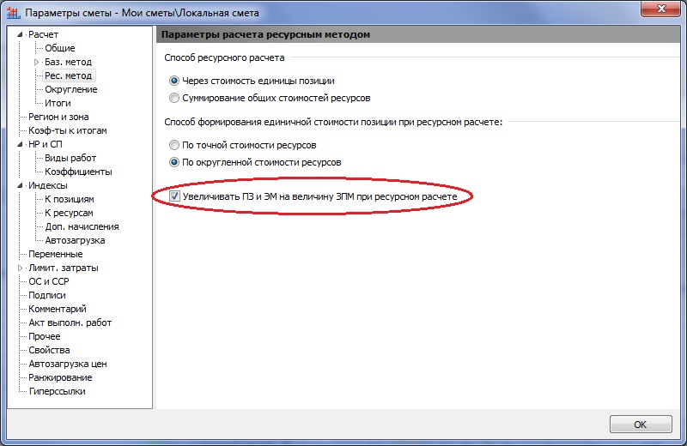687x446 pixels.
Task: Expand the 'Лимит. затраты' tree node
Action: pyautogui.click(x=21, y=268)
